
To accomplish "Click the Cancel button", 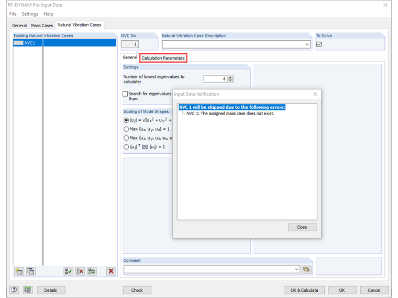I will point(374,290).
